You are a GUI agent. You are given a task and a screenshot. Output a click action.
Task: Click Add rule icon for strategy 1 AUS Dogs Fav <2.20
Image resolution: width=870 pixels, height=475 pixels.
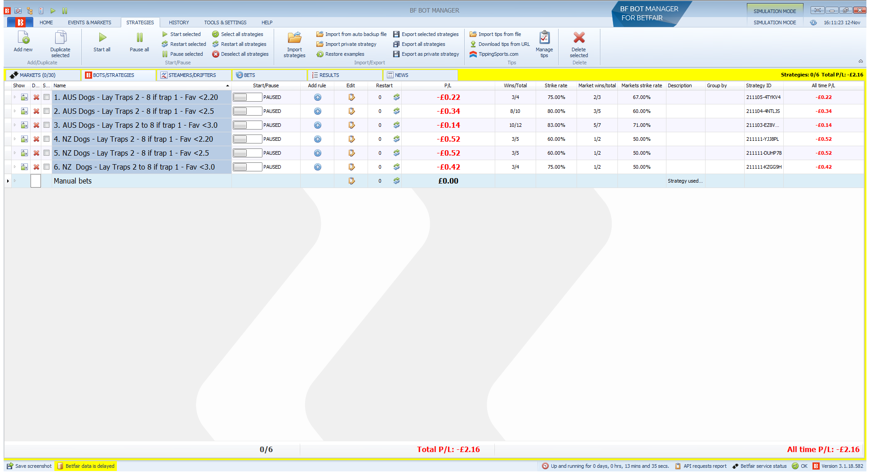coord(318,97)
